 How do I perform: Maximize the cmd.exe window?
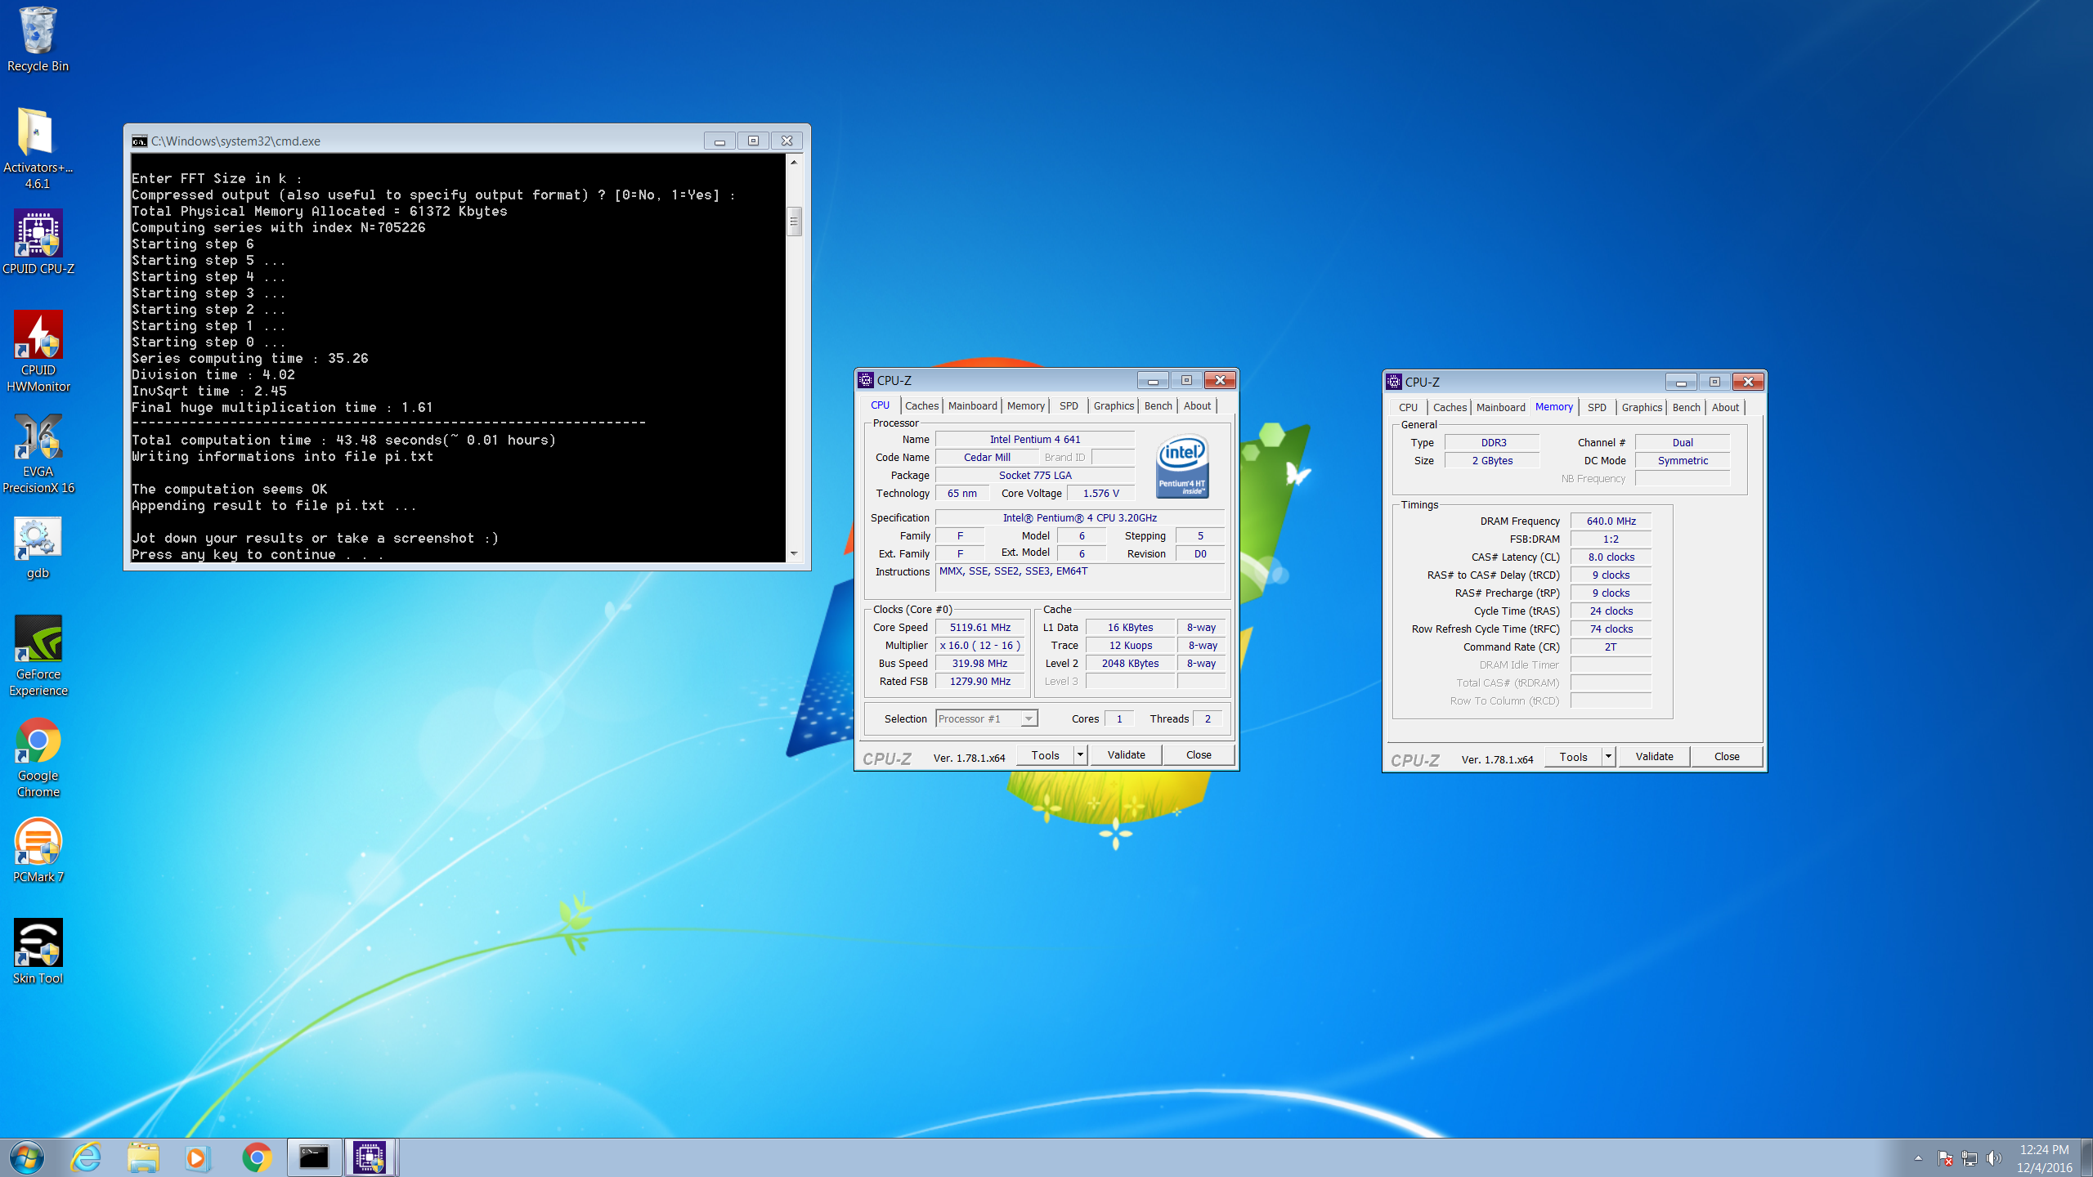pos(753,141)
